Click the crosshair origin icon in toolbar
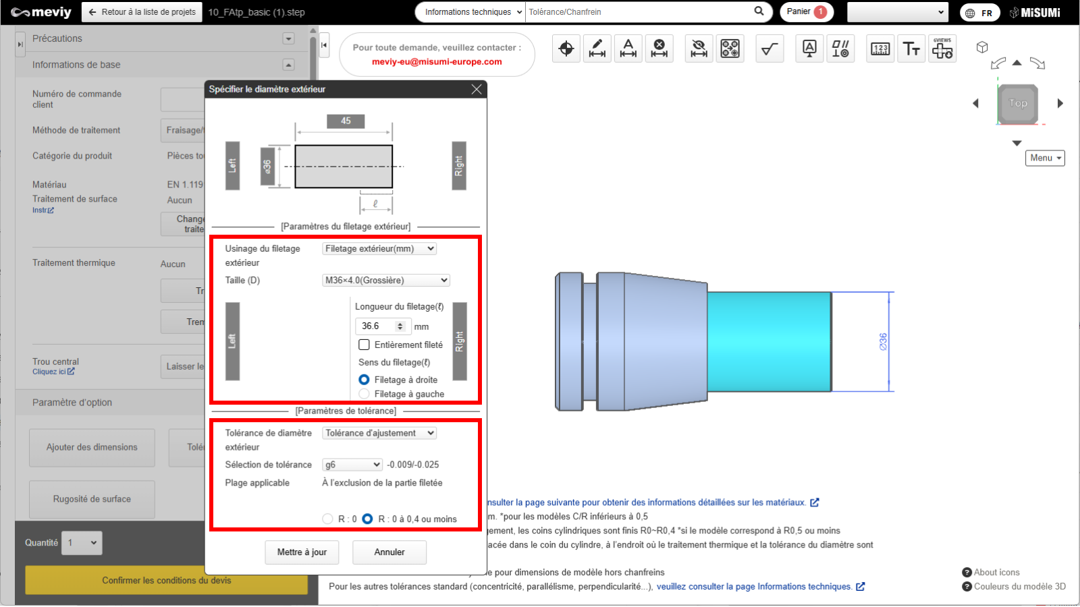Viewport: 1080px width, 607px height. (x=566, y=49)
